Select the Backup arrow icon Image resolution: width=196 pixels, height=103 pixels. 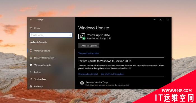click(x=31, y=72)
